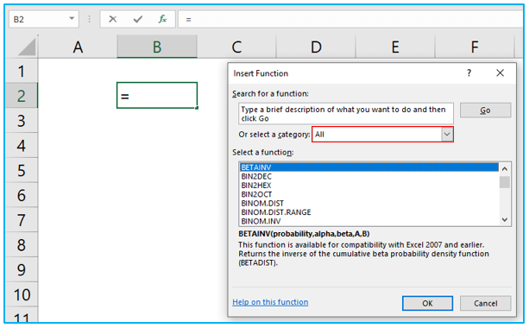Click the function list scrollbar thumb
Screen dimensions: 529x328
505,182
